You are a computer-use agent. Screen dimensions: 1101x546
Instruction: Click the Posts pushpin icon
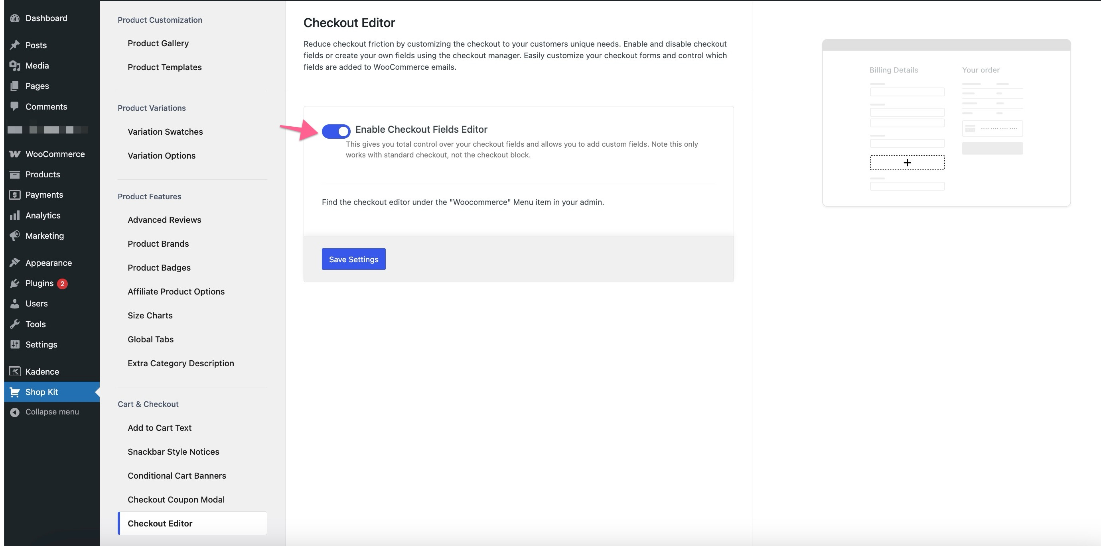click(x=15, y=45)
